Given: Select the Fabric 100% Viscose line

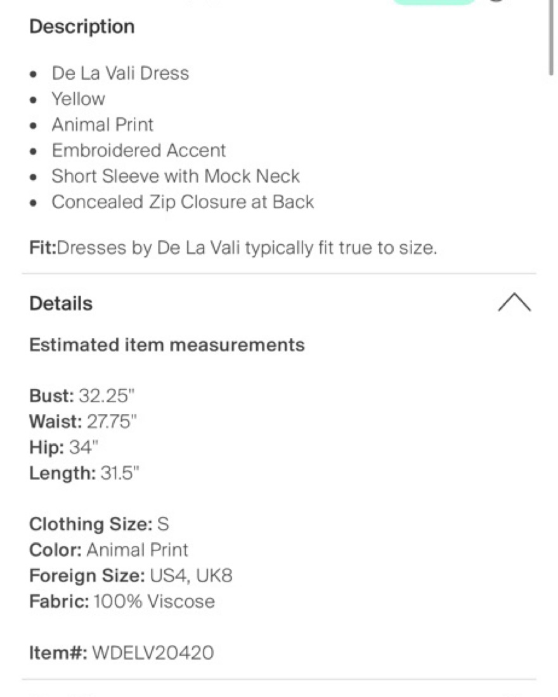Looking at the screenshot, I should tap(122, 601).
